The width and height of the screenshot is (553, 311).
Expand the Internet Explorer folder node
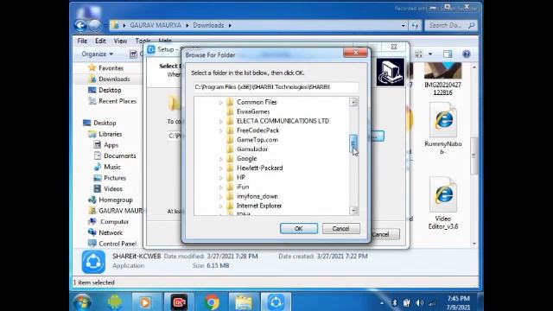click(x=221, y=206)
